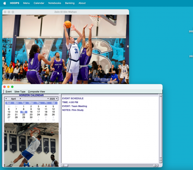Open the Calendar menu in menu bar
193x170 pixels.
pos(39,3)
